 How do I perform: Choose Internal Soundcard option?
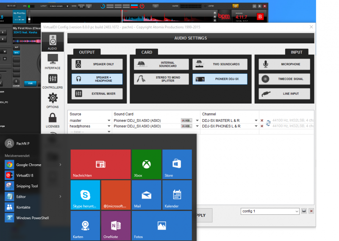pyautogui.click(x=161, y=64)
